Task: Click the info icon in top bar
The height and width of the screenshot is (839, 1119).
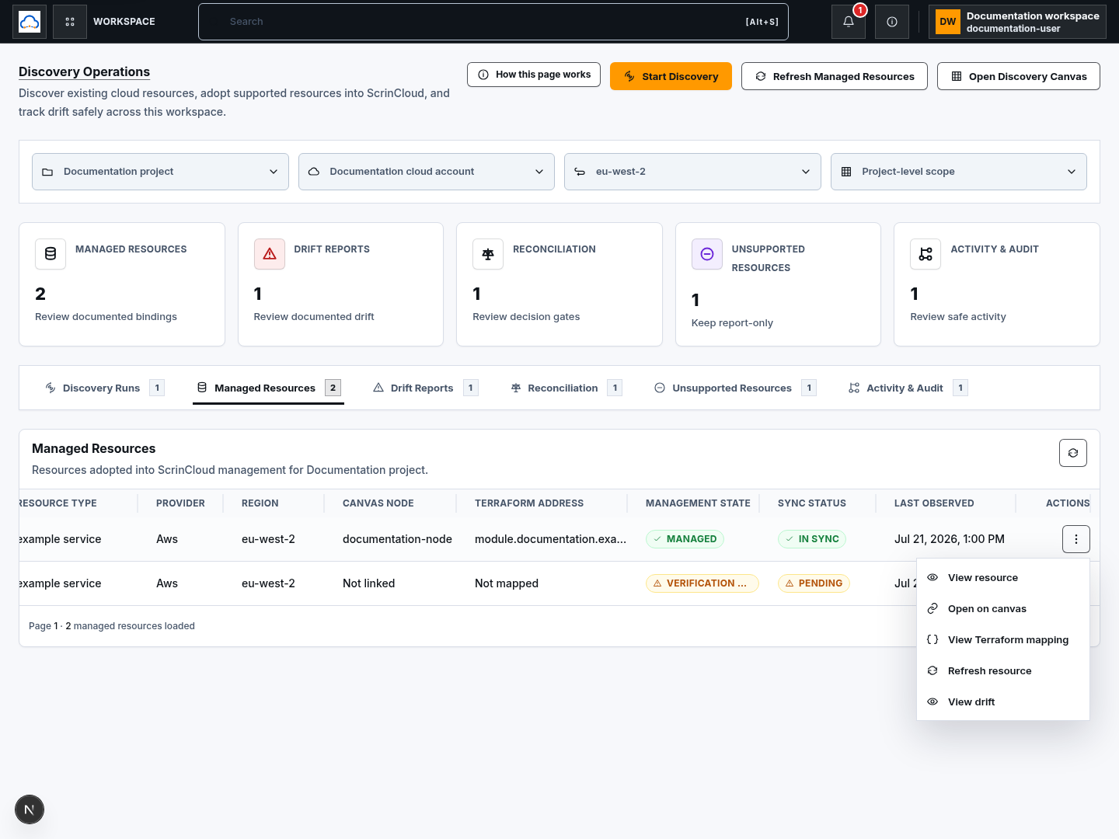Action: coord(892,22)
